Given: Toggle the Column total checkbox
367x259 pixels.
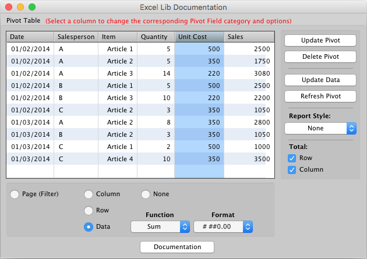Looking at the screenshot, I should point(292,170).
